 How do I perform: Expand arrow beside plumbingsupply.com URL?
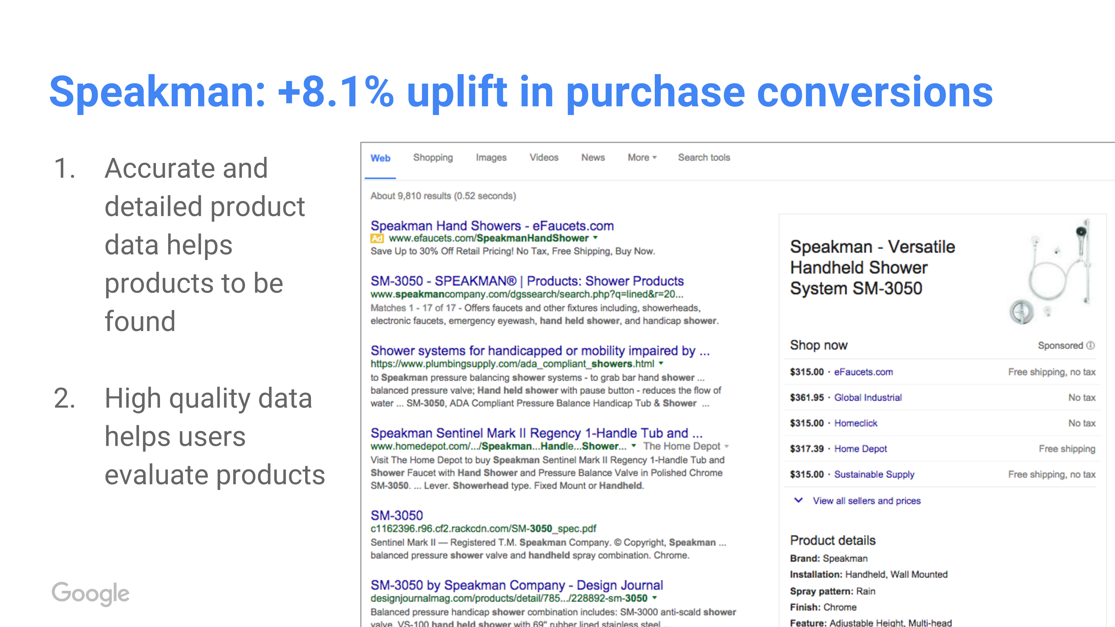pos(661,363)
